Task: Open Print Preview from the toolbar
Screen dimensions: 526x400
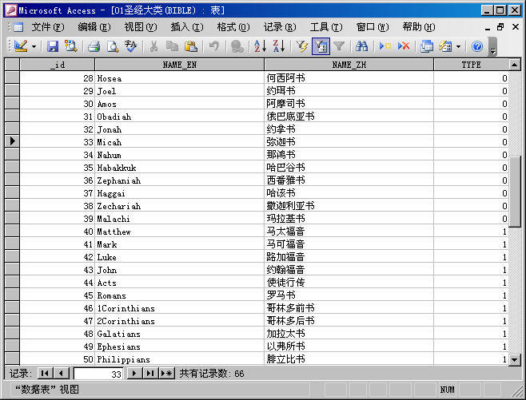Action: (x=113, y=46)
